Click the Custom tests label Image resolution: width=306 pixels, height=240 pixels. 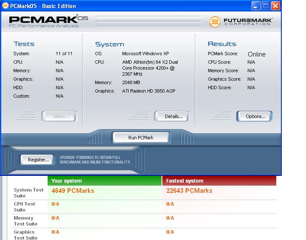[x=22, y=96]
